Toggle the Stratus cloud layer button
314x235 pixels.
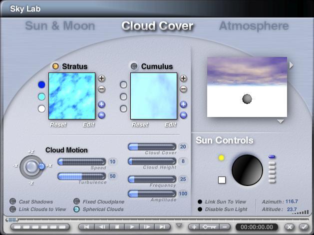55,66
